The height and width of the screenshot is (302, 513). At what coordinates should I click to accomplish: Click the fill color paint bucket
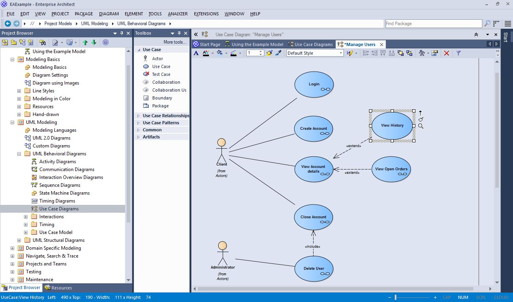pyautogui.click(x=220, y=53)
